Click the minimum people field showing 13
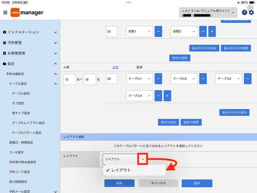Image resolution: width=257 pixels, height=193 pixels. coord(70,79)
